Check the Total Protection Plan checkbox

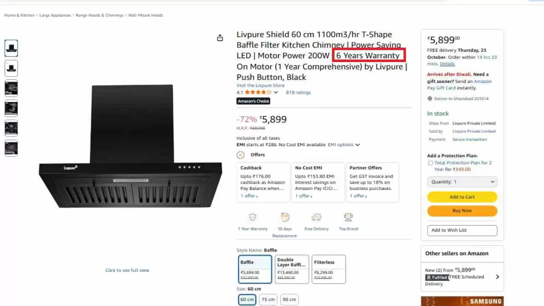click(430, 163)
